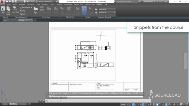
Task: Click the Plot printer icon in quick access toolbar
Action: click(25, 1)
